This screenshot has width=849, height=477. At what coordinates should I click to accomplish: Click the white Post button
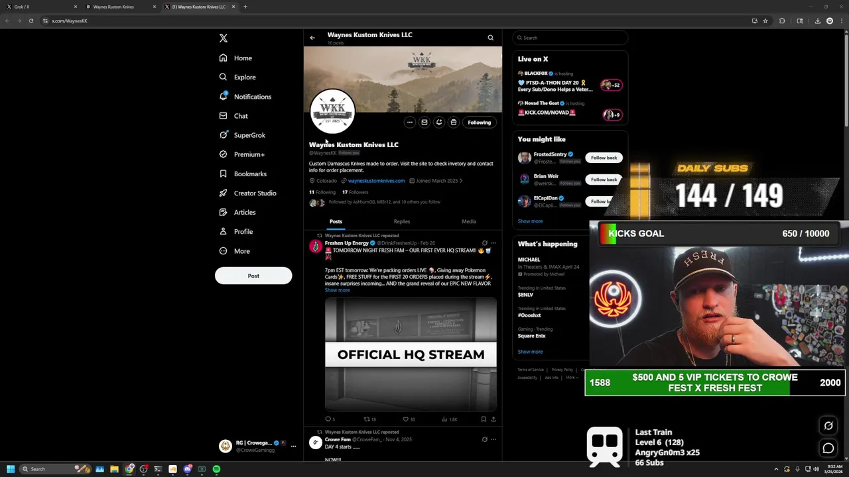pyautogui.click(x=253, y=276)
